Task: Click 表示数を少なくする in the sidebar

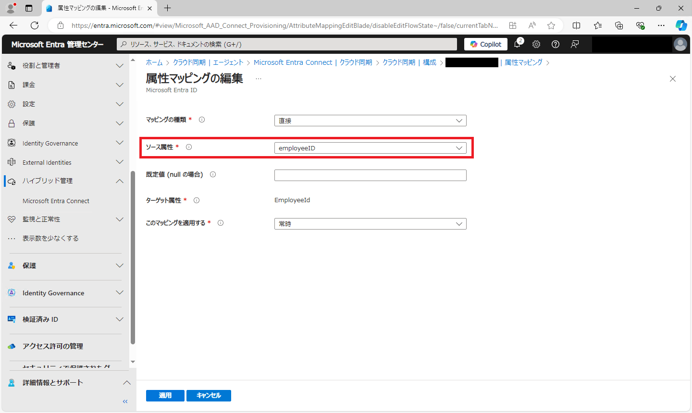Action: pyautogui.click(x=50, y=238)
